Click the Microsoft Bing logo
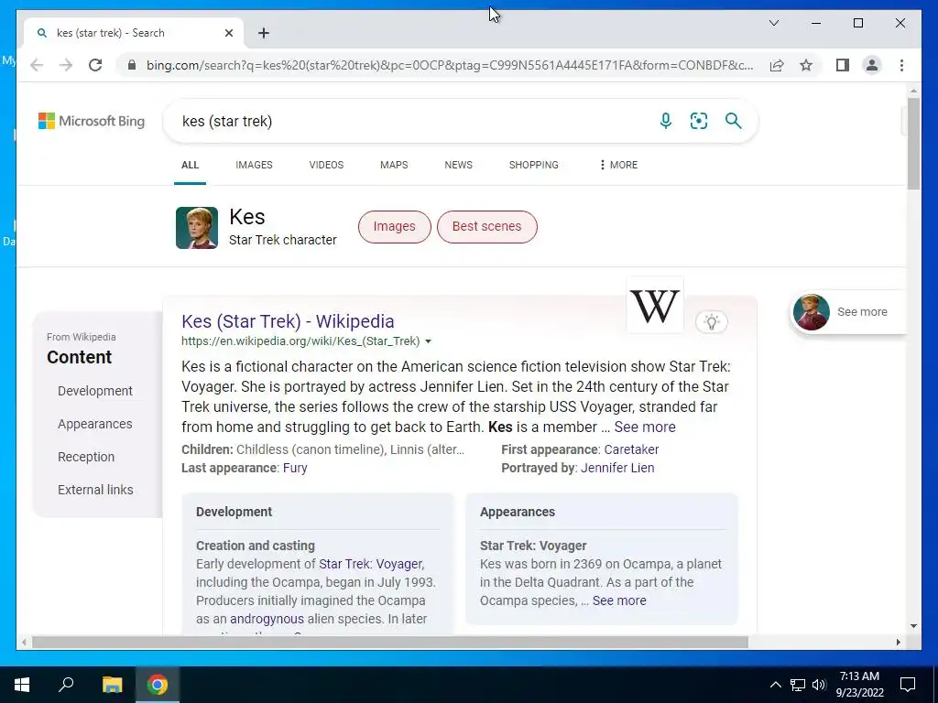 (x=92, y=121)
